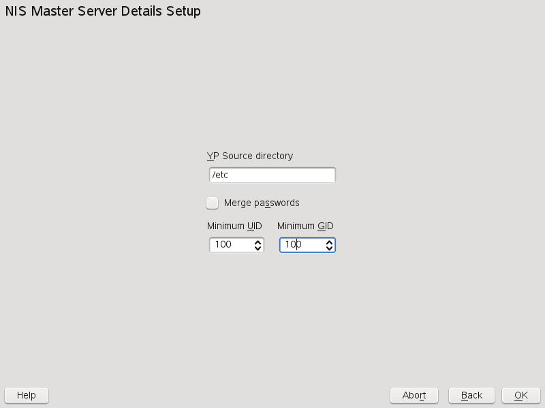Click inside the Minimum UID value field
Screen dimensions: 545x408
coord(230,245)
